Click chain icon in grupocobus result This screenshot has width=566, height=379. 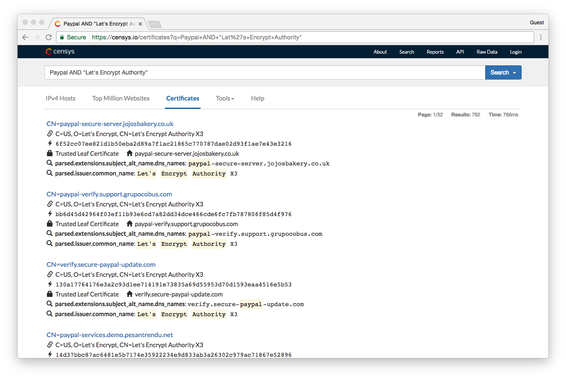pyautogui.click(x=50, y=204)
